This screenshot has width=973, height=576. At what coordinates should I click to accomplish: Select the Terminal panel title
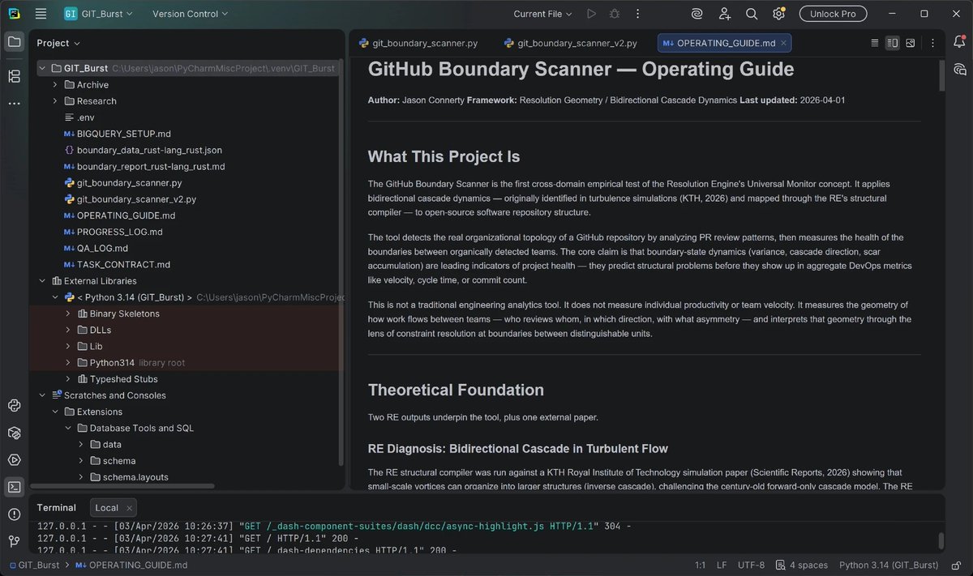56,508
